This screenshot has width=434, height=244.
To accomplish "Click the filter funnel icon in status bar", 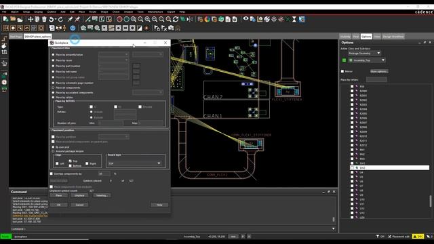I will tap(378, 237).
